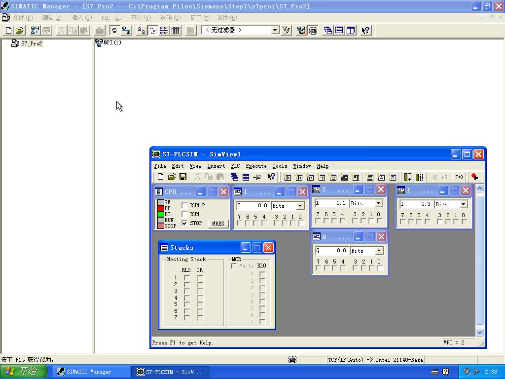Click Windows 开始 Start button
The image size is (505, 379).
pyautogui.click(x=24, y=372)
